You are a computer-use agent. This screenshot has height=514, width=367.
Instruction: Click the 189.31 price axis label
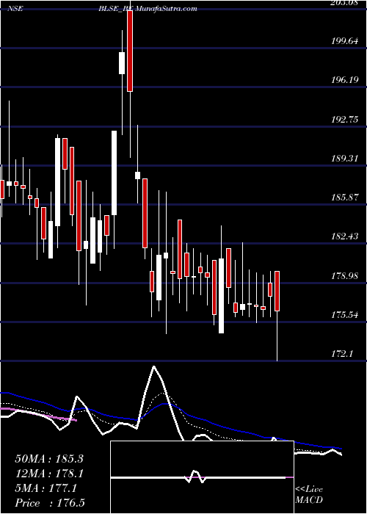[344, 159]
